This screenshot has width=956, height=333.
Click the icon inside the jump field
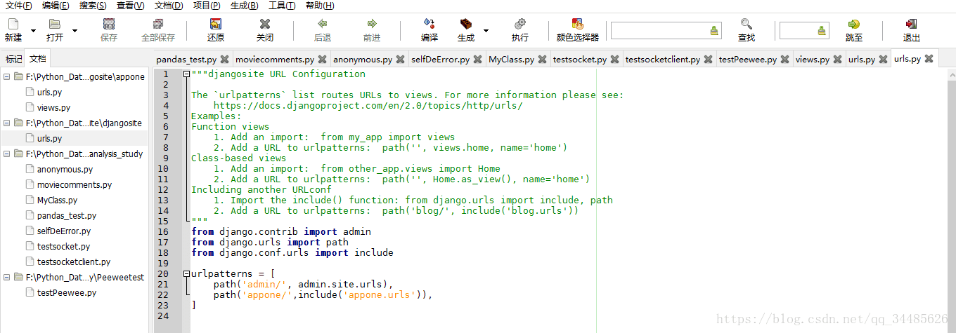pyautogui.click(x=822, y=30)
